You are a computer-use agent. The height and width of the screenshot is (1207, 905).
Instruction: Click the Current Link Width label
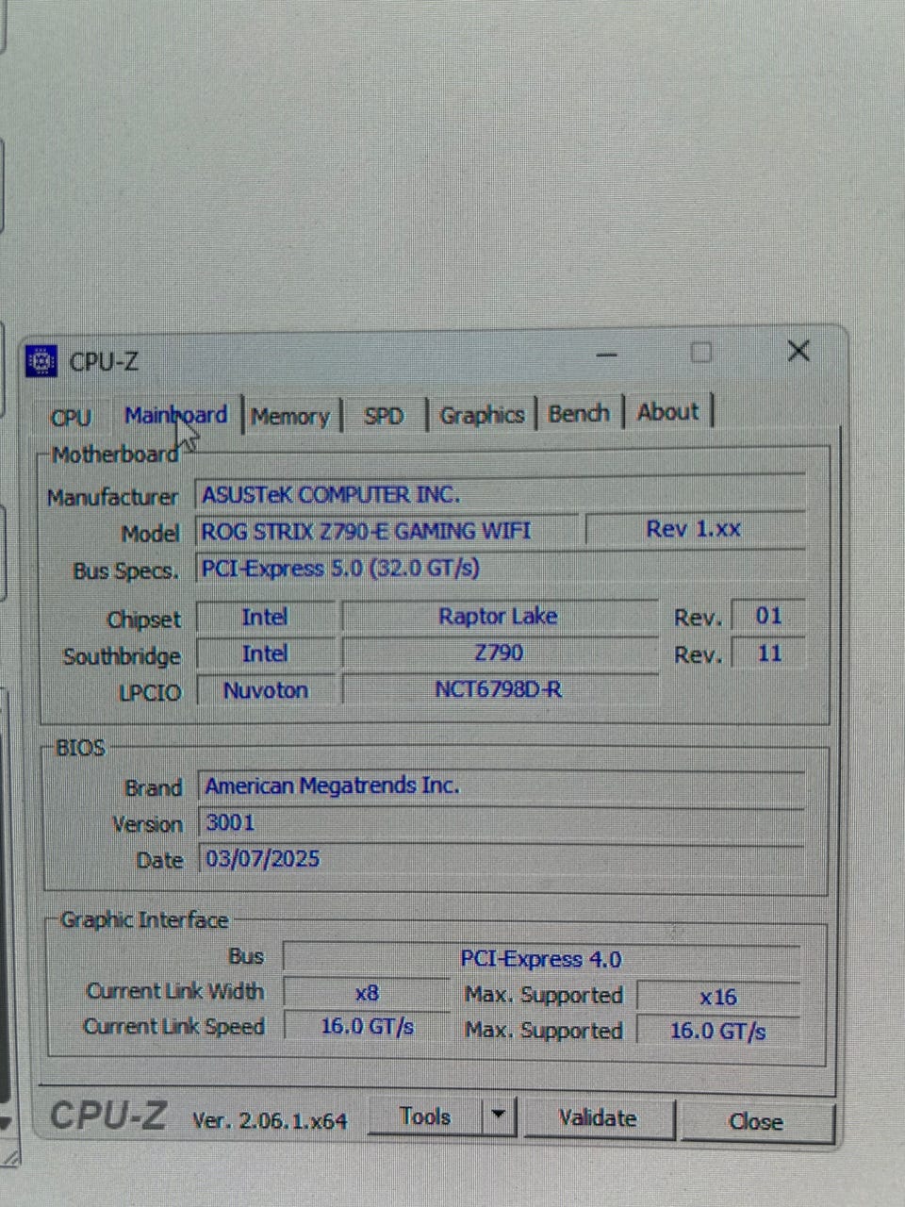[x=175, y=991]
